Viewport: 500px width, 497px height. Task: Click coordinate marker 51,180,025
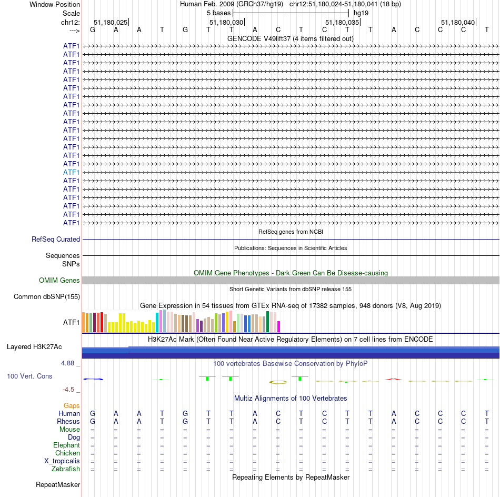coord(111,22)
